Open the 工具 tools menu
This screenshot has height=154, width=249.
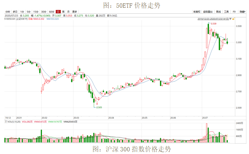(226, 12)
